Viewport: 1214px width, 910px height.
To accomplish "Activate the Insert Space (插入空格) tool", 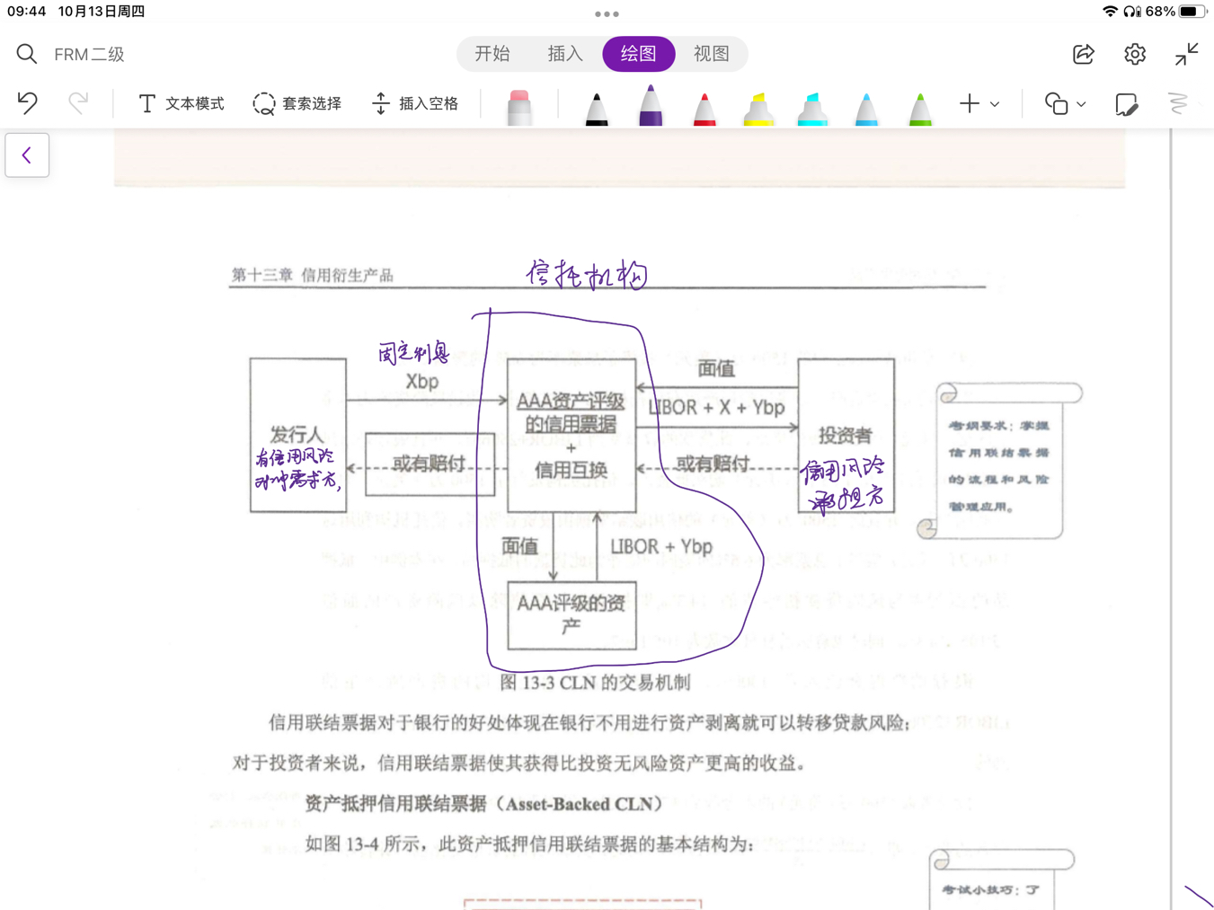I will coord(415,104).
